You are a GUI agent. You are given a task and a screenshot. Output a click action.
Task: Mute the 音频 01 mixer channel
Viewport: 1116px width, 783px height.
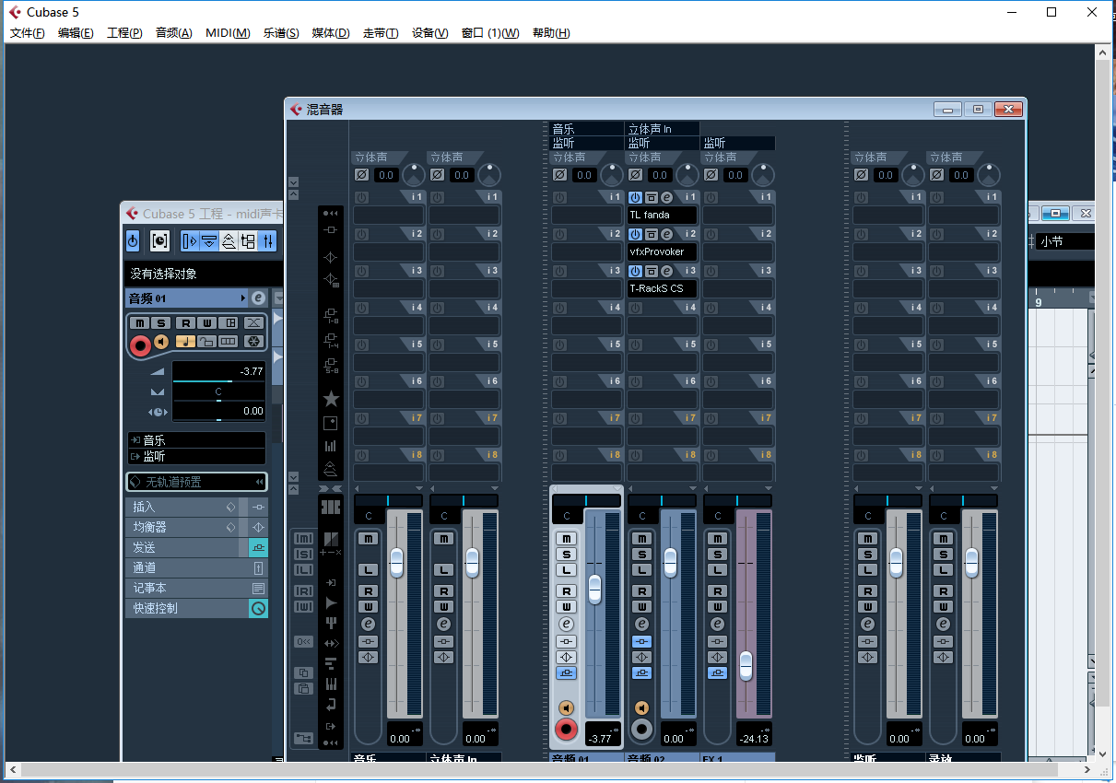[x=566, y=539]
